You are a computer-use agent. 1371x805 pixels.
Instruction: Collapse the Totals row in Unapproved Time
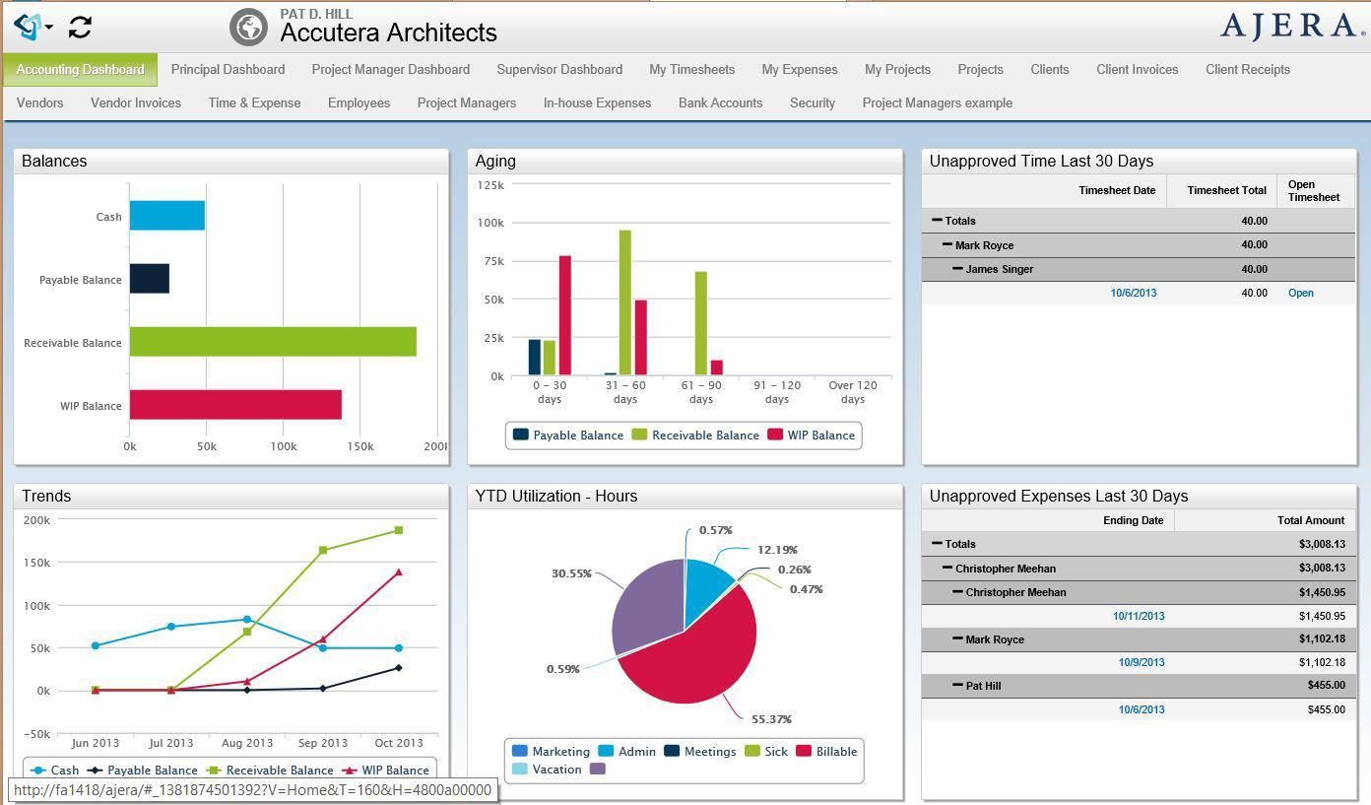tap(936, 221)
